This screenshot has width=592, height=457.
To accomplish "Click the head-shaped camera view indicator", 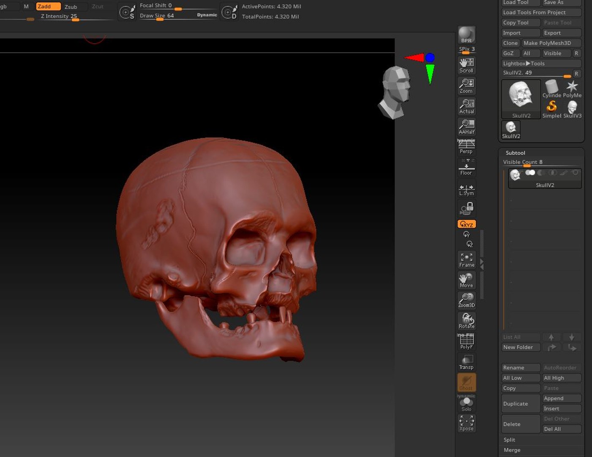I will [x=395, y=92].
